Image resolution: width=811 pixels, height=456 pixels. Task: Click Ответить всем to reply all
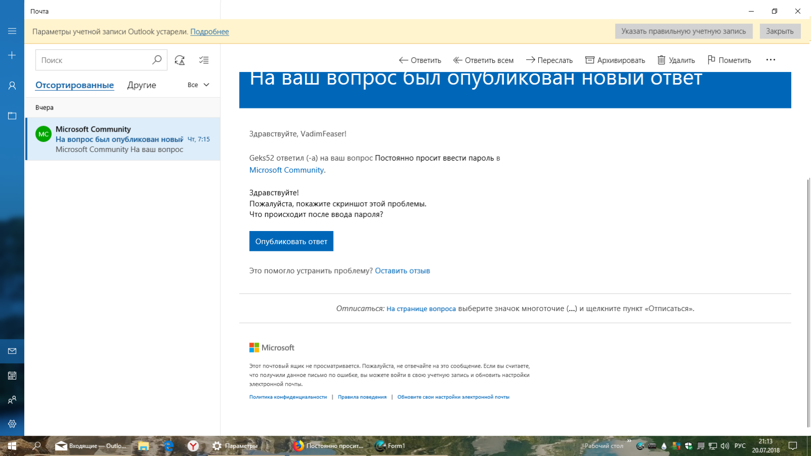pyautogui.click(x=483, y=60)
